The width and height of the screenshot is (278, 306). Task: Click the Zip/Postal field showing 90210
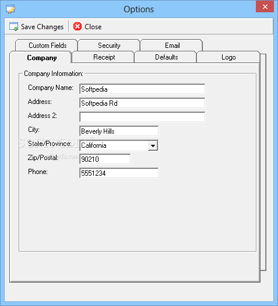tap(105, 159)
